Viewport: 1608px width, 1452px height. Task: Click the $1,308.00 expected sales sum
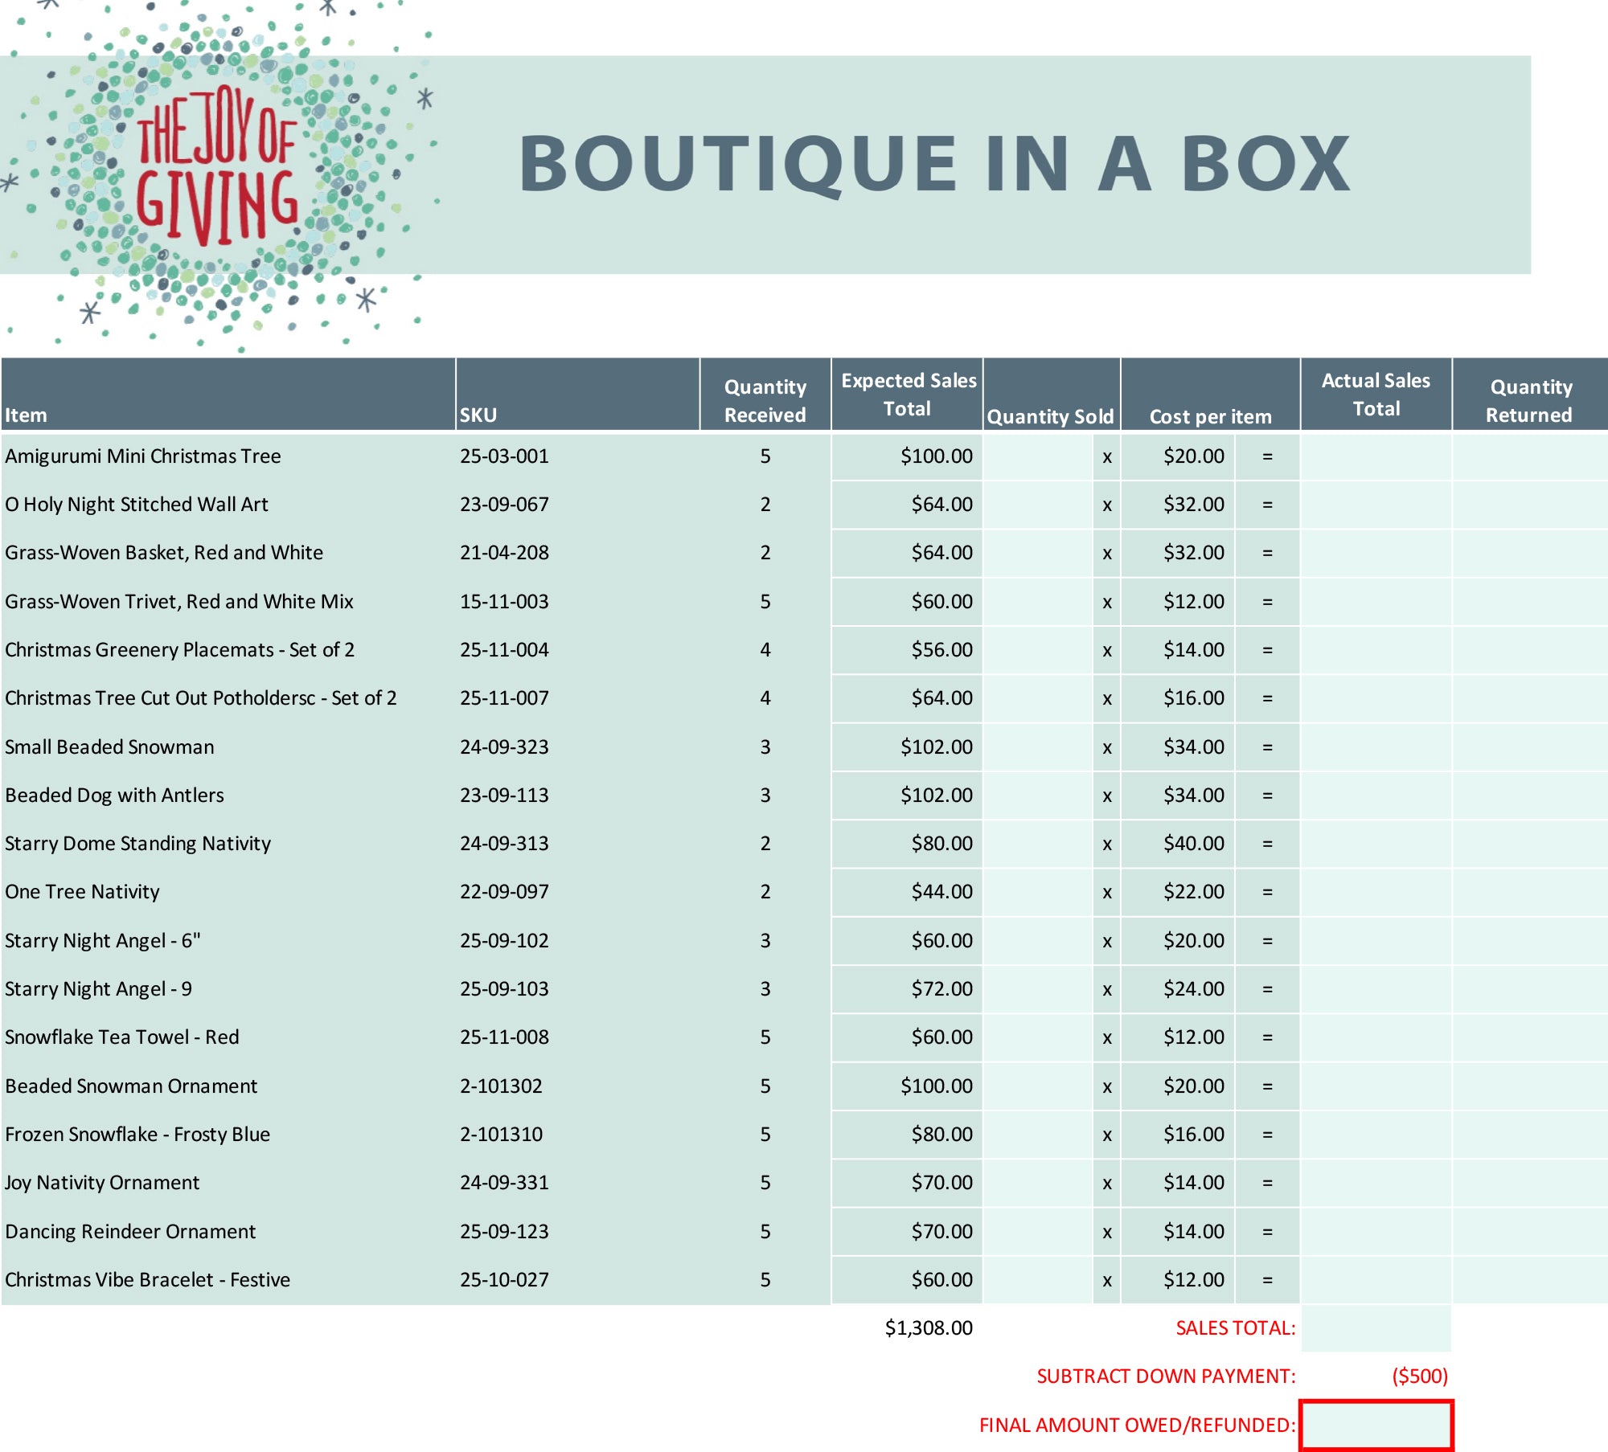click(x=929, y=1328)
